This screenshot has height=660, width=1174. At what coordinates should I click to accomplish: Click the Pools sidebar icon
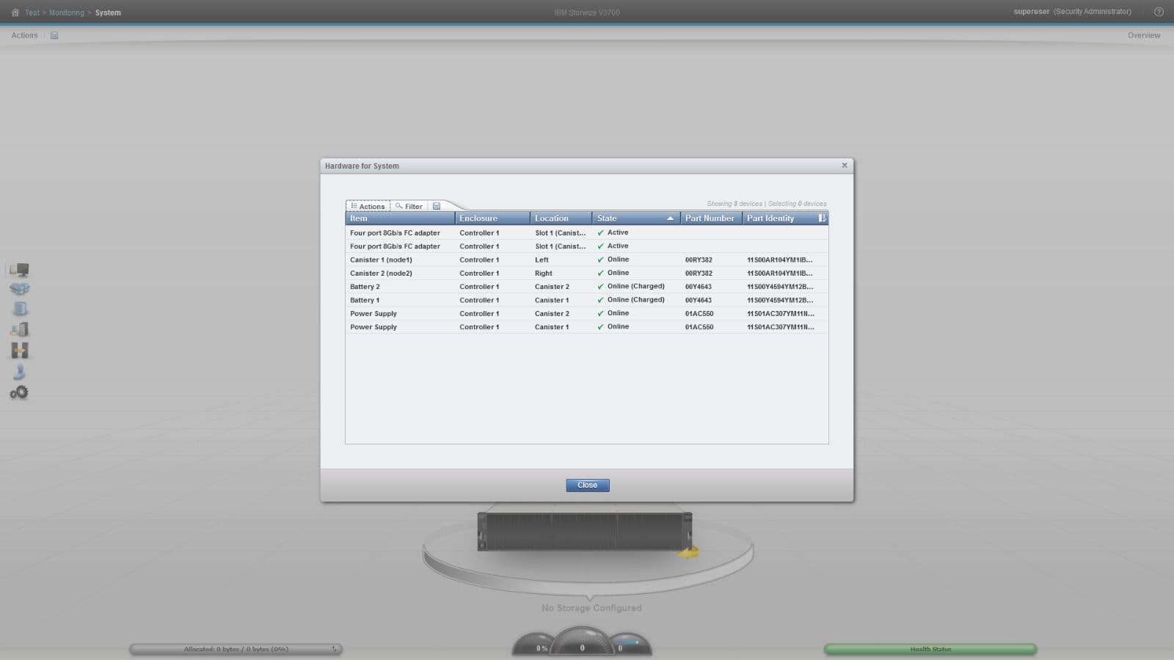(19, 290)
